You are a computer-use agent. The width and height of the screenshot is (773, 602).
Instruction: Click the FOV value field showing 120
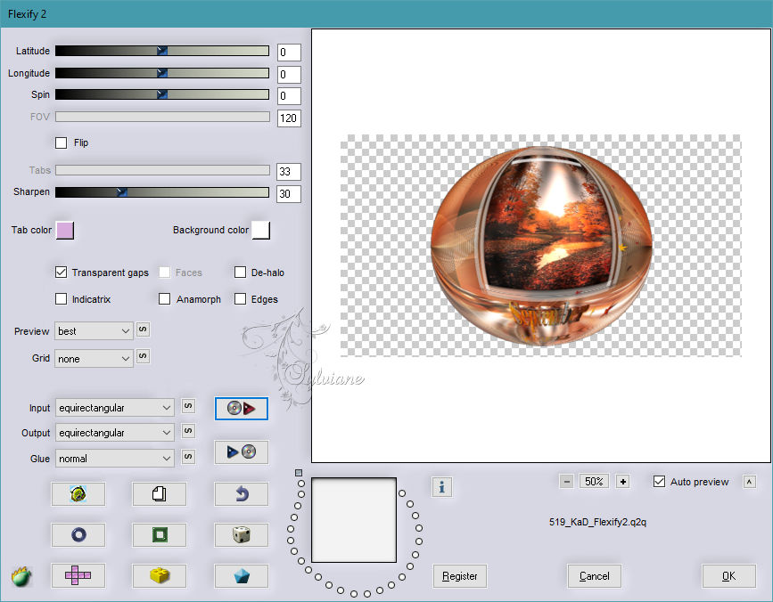(x=289, y=118)
